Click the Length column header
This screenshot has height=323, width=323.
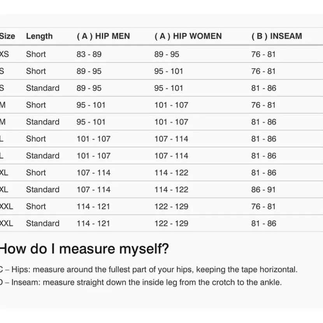39,36
